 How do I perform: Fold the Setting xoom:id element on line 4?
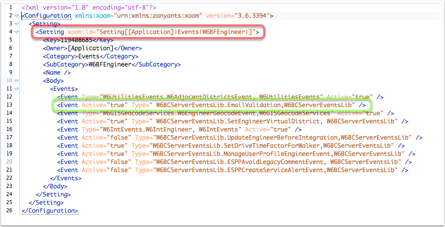tap(17, 32)
